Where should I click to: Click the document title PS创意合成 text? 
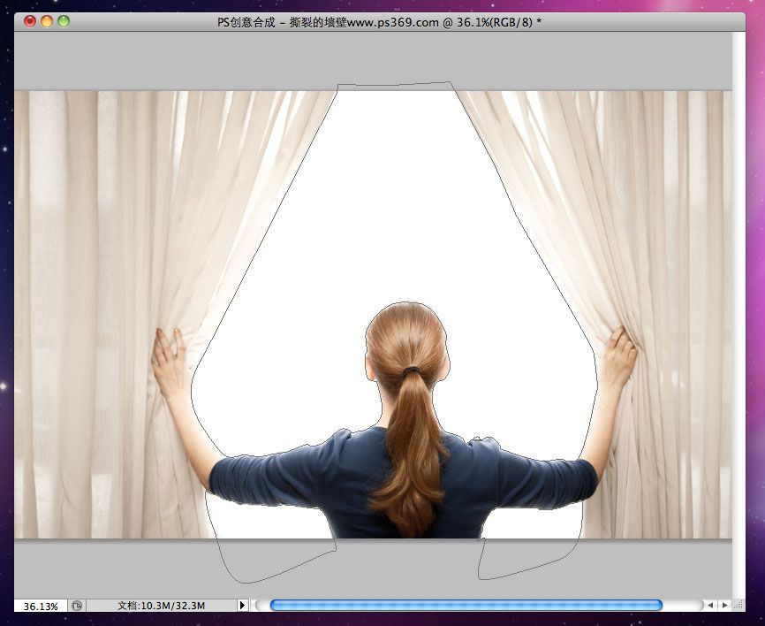pos(246,22)
